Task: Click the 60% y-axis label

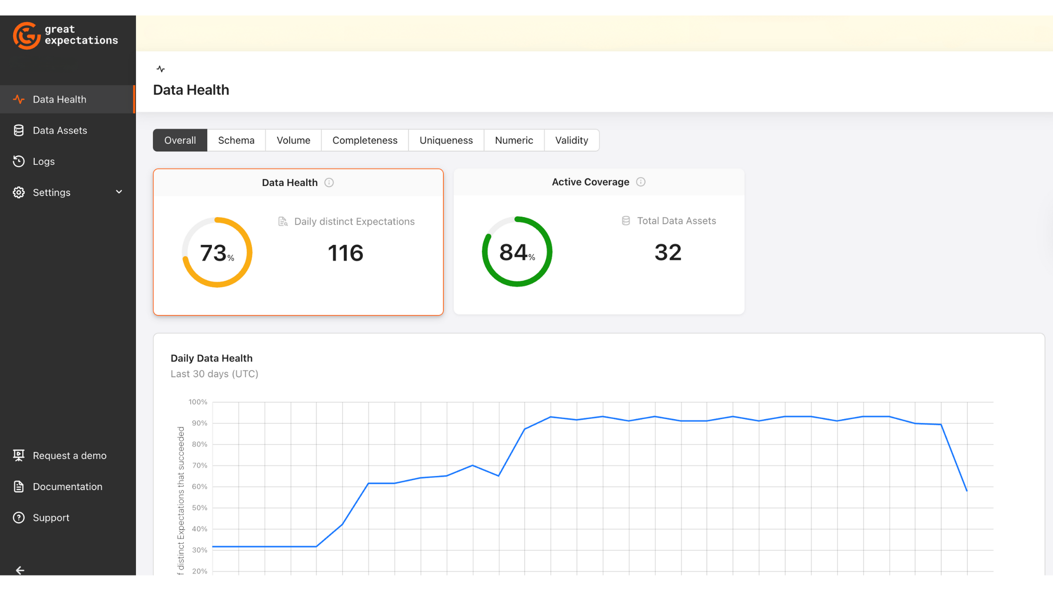Action: tap(199, 486)
